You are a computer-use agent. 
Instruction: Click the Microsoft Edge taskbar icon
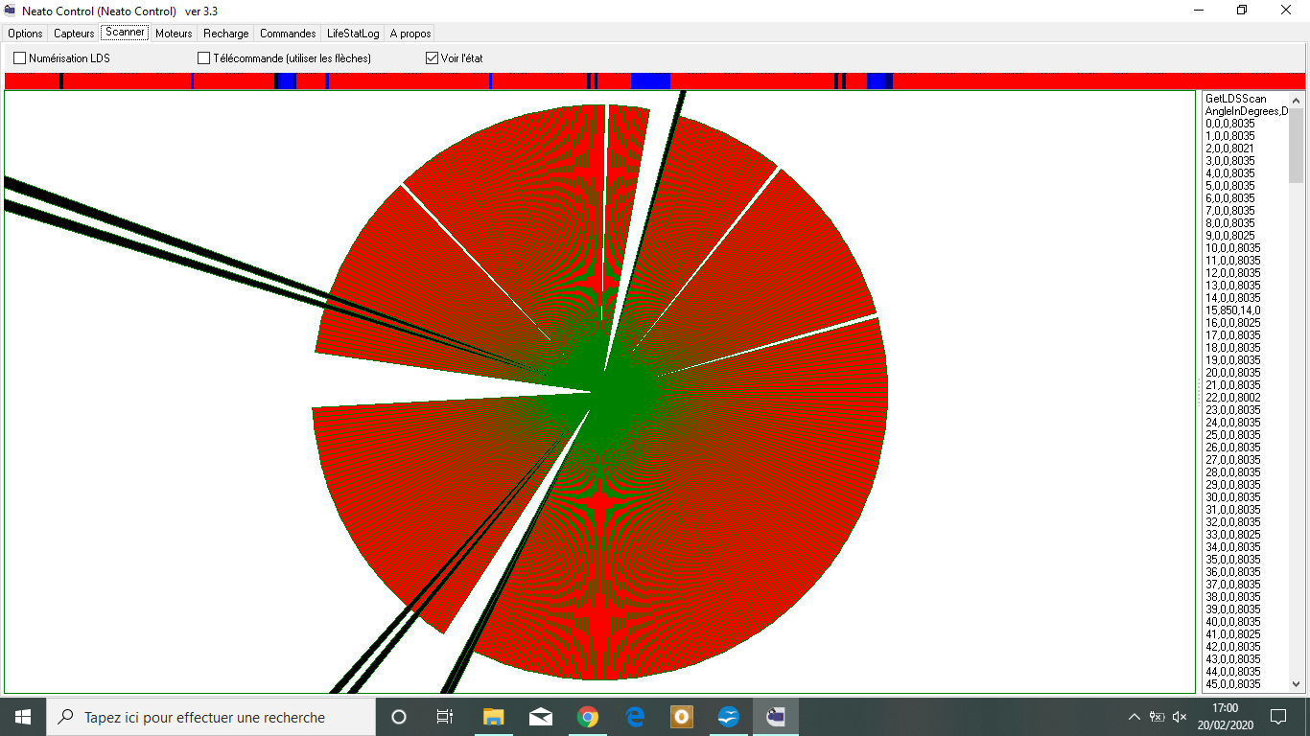(635, 717)
